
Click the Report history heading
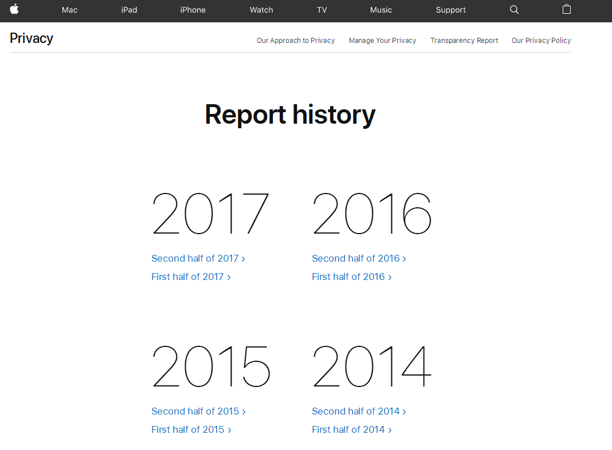tap(290, 115)
